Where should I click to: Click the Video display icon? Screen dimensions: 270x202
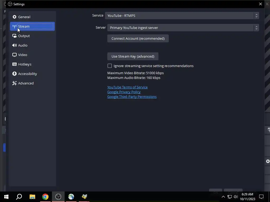[15, 55]
